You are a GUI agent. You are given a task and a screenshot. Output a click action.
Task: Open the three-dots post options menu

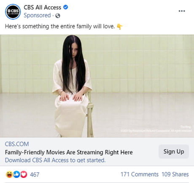click(182, 11)
